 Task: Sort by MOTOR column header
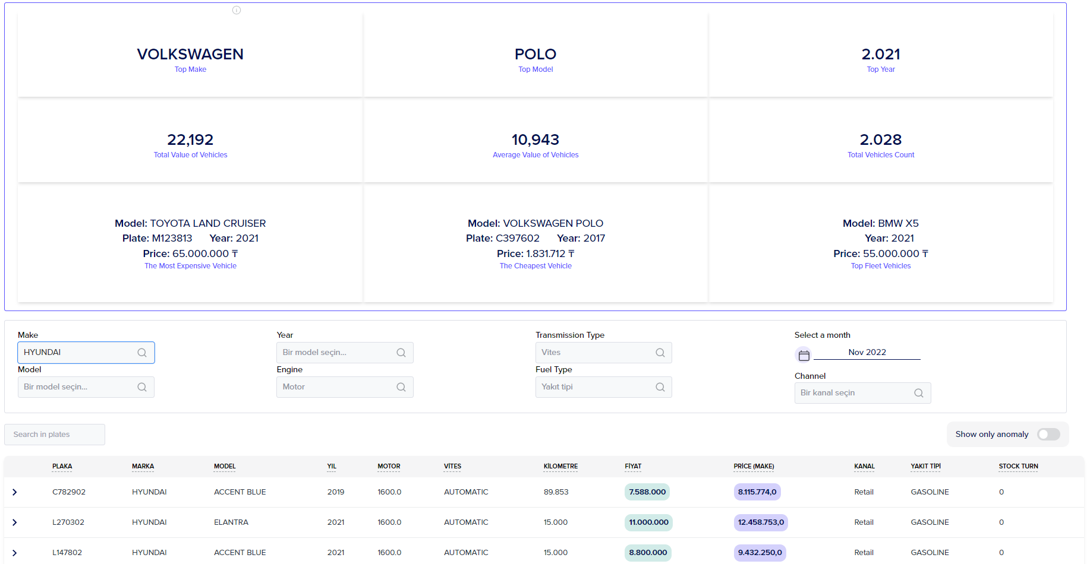point(389,467)
